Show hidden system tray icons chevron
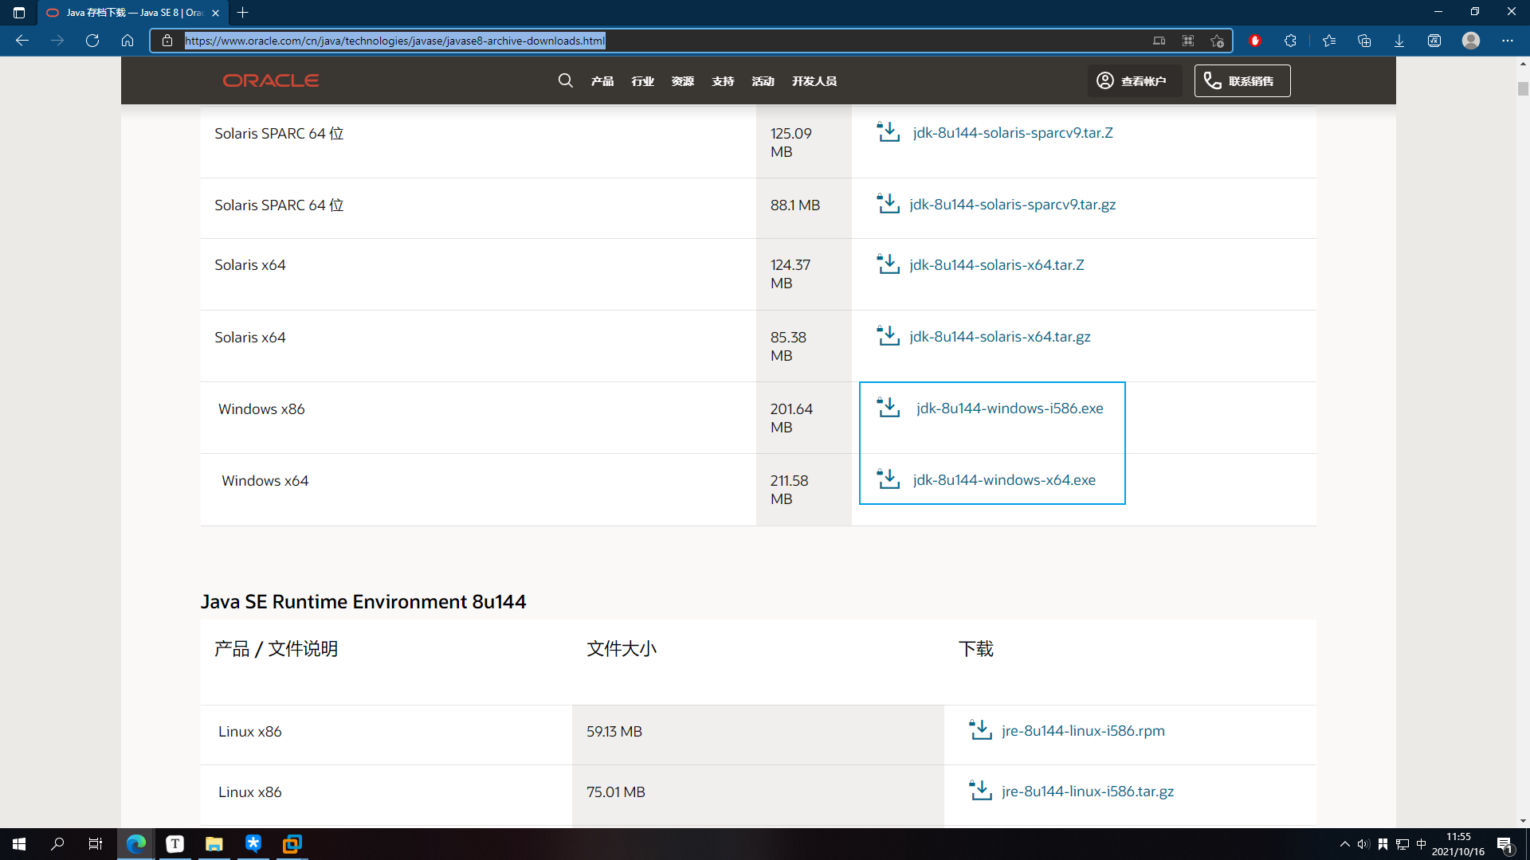The height and width of the screenshot is (860, 1530). coord(1344,844)
